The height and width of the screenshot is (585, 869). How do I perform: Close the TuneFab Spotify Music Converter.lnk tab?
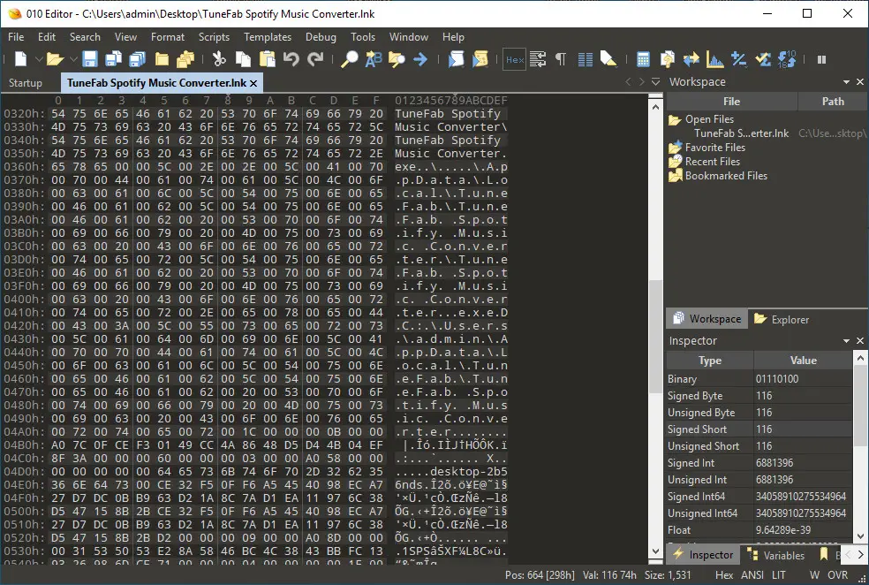click(x=253, y=83)
